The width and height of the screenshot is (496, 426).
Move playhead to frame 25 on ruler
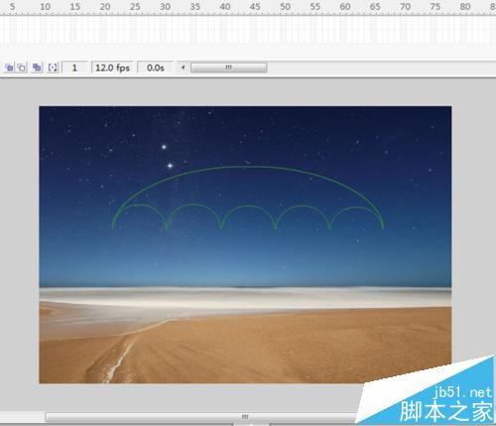135,7
